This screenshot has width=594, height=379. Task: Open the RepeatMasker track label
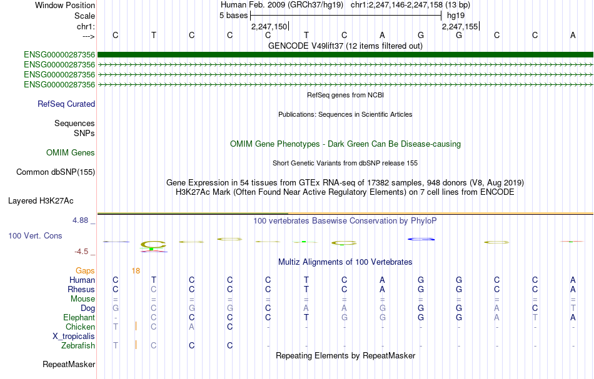[x=69, y=364]
